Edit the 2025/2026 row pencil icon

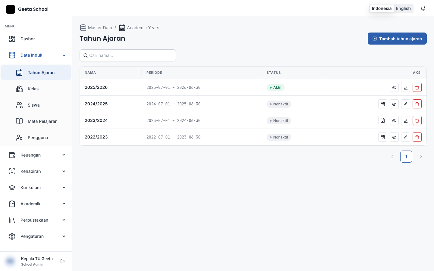[x=406, y=88]
